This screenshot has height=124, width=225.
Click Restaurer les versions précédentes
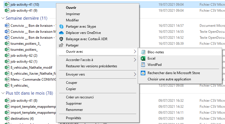click(91, 66)
